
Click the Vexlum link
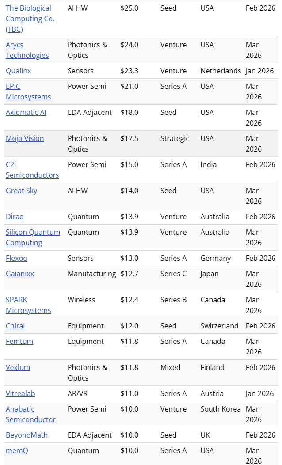pos(18,367)
